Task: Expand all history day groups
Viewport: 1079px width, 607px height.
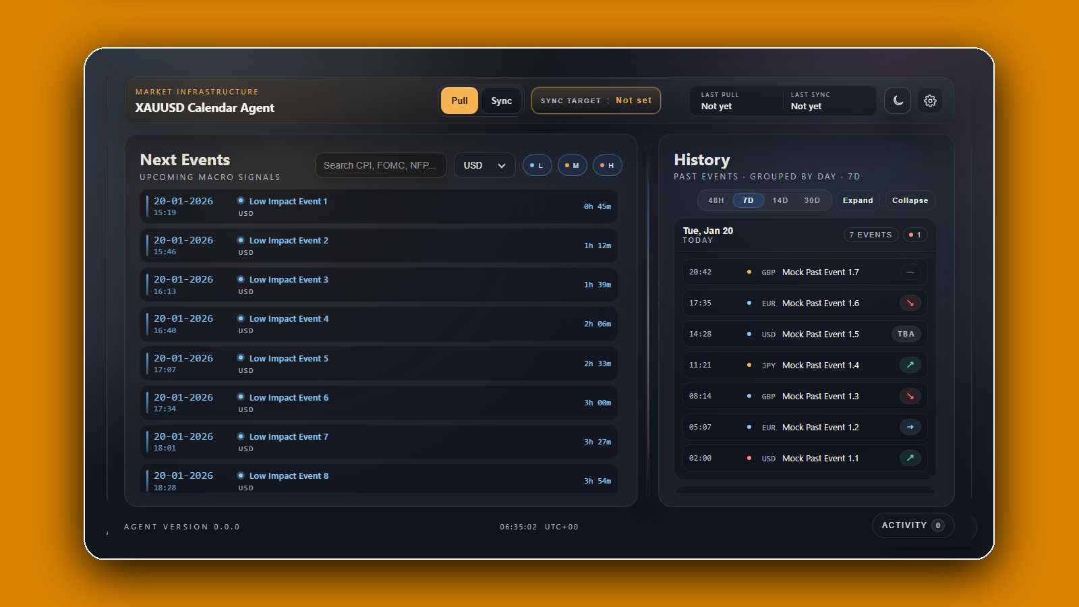Action: click(x=858, y=200)
